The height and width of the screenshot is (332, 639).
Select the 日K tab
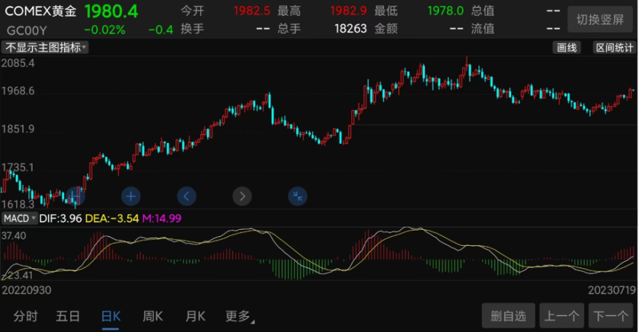(x=111, y=316)
